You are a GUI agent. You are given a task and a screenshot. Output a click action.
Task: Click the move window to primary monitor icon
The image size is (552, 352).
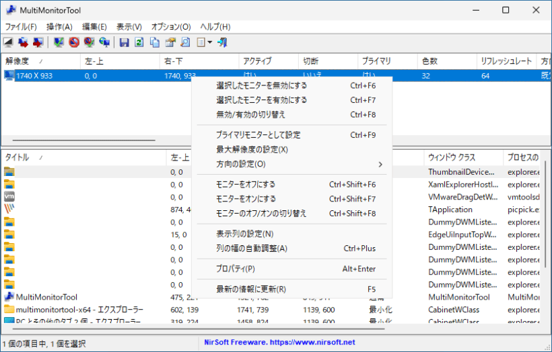coord(38,42)
